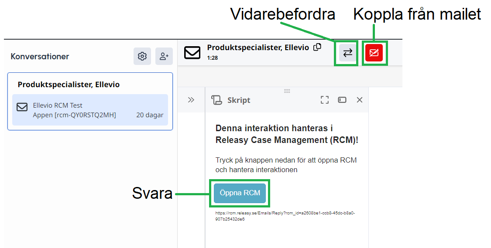
Task: Click the add participant person icon
Action: click(x=164, y=56)
